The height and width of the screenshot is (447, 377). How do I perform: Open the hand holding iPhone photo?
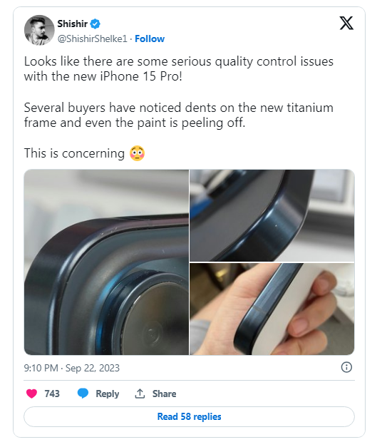272,309
